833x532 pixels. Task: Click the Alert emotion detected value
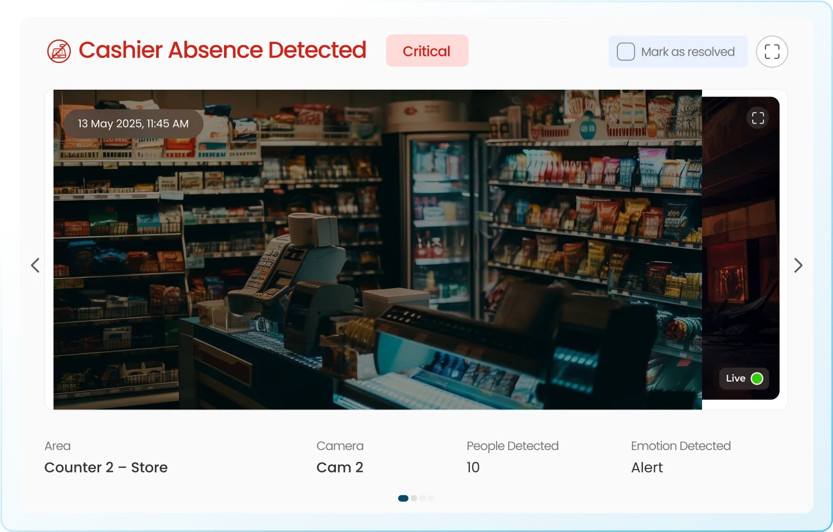pos(646,467)
